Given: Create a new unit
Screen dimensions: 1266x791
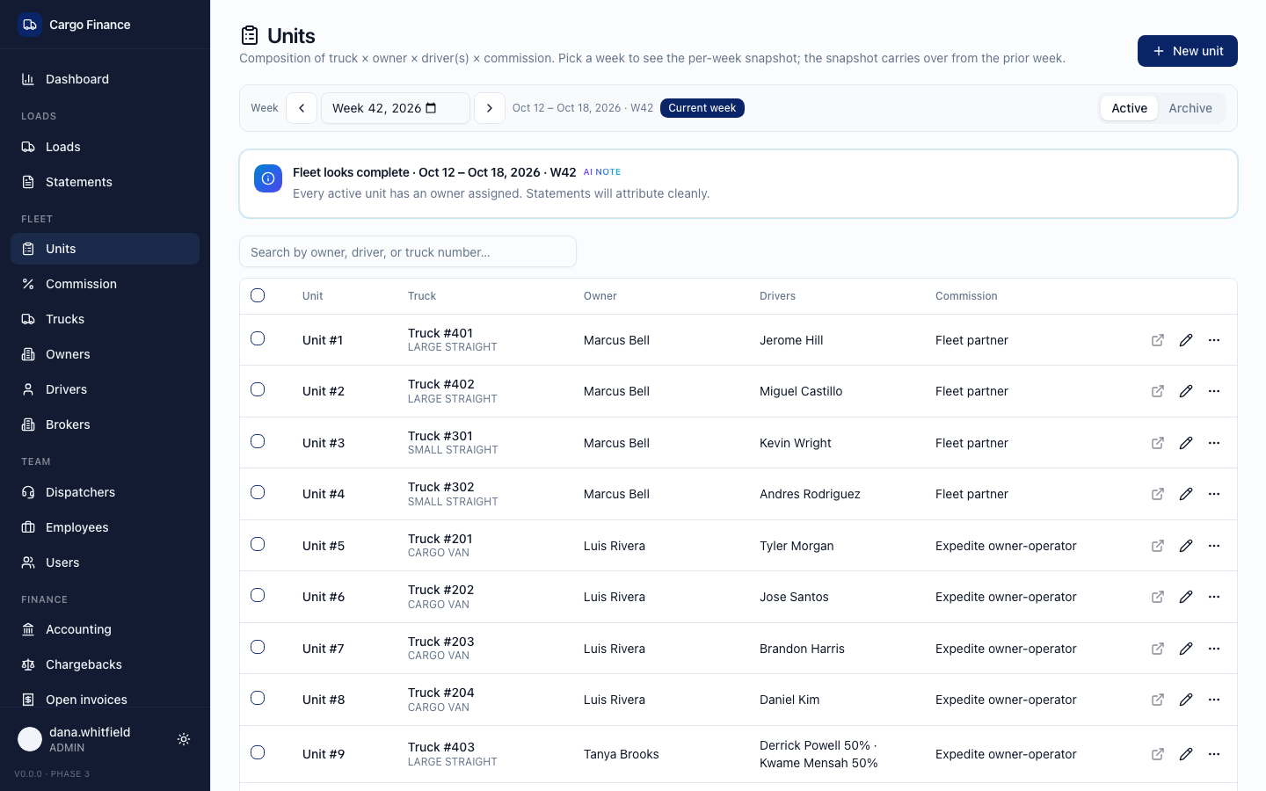Looking at the screenshot, I should coord(1188,51).
